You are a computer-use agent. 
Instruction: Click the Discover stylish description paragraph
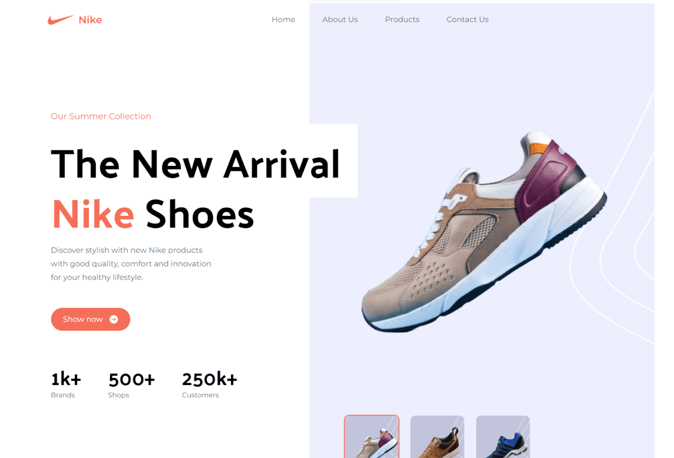tap(131, 264)
